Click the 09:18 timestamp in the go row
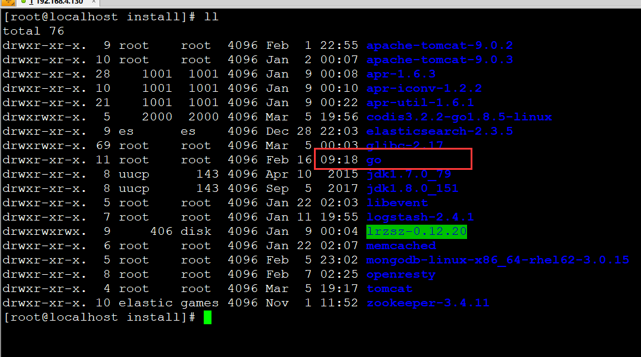The width and height of the screenshot is (641, 357). coord(339,160)
